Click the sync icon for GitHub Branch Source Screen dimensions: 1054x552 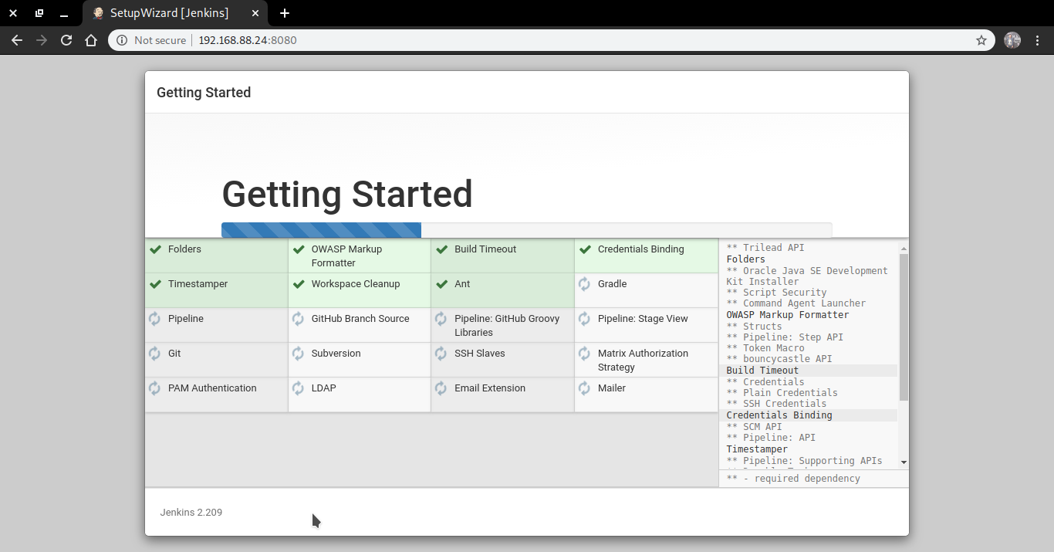coord(299,319)
